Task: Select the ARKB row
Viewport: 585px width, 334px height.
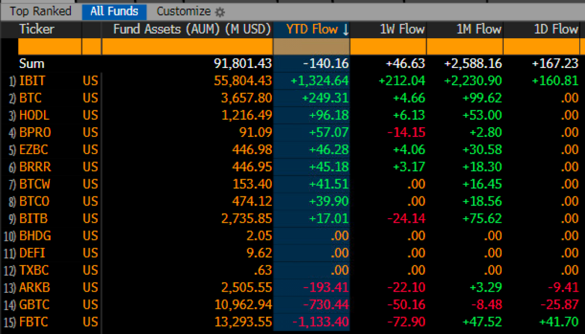Action: 34,287
